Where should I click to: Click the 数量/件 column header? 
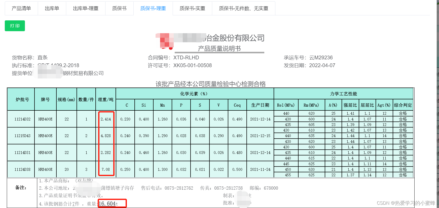[86, 99]
